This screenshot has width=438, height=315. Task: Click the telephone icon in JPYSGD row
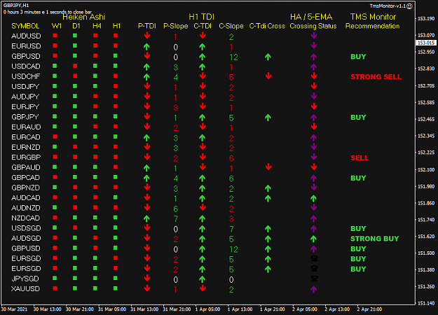point(314,279)
